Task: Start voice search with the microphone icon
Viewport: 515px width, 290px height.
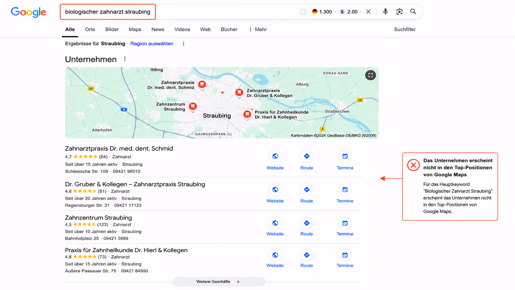Action: [x=385, y=12]
